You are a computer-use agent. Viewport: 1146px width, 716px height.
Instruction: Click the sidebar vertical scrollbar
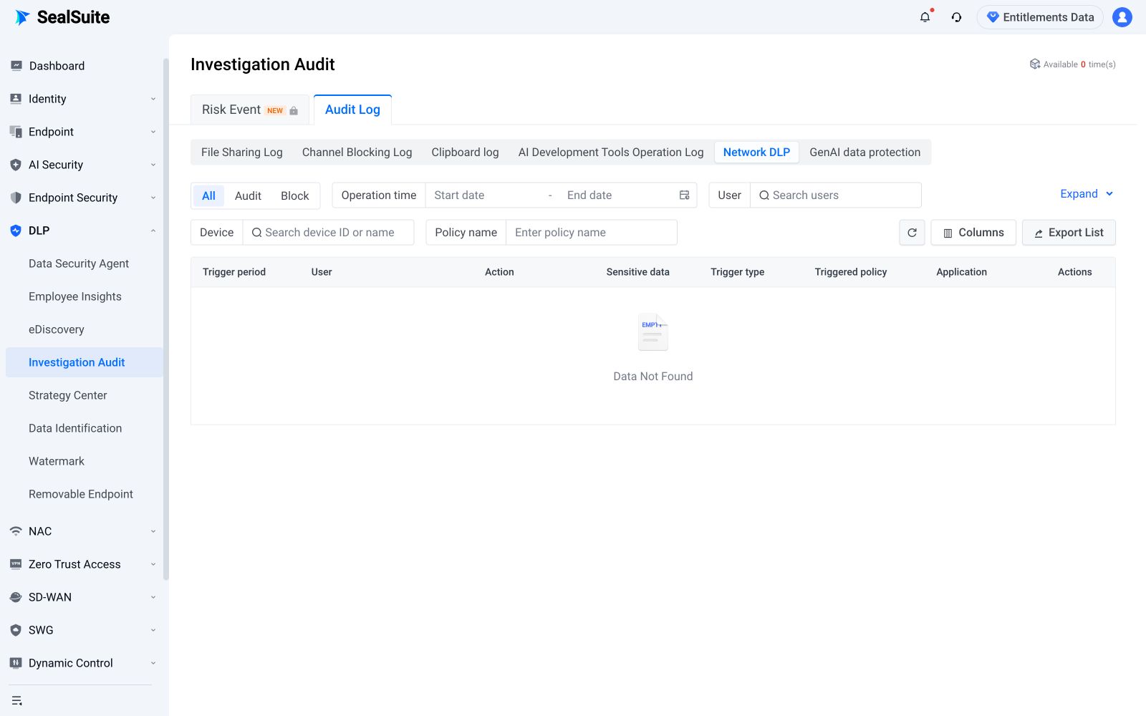tap(166, 319)
